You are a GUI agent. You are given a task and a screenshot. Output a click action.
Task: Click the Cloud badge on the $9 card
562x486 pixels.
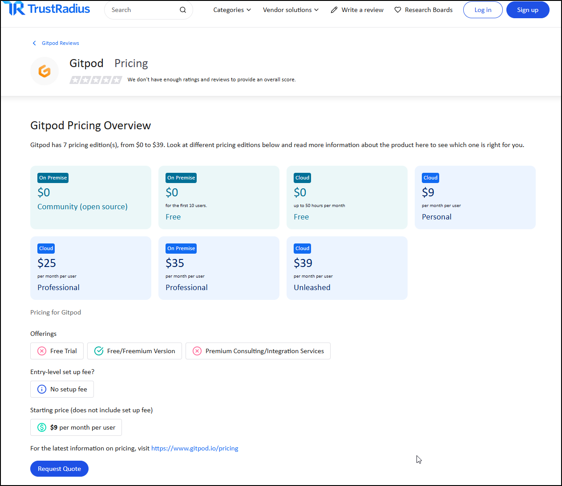click(x=430, y=178)
